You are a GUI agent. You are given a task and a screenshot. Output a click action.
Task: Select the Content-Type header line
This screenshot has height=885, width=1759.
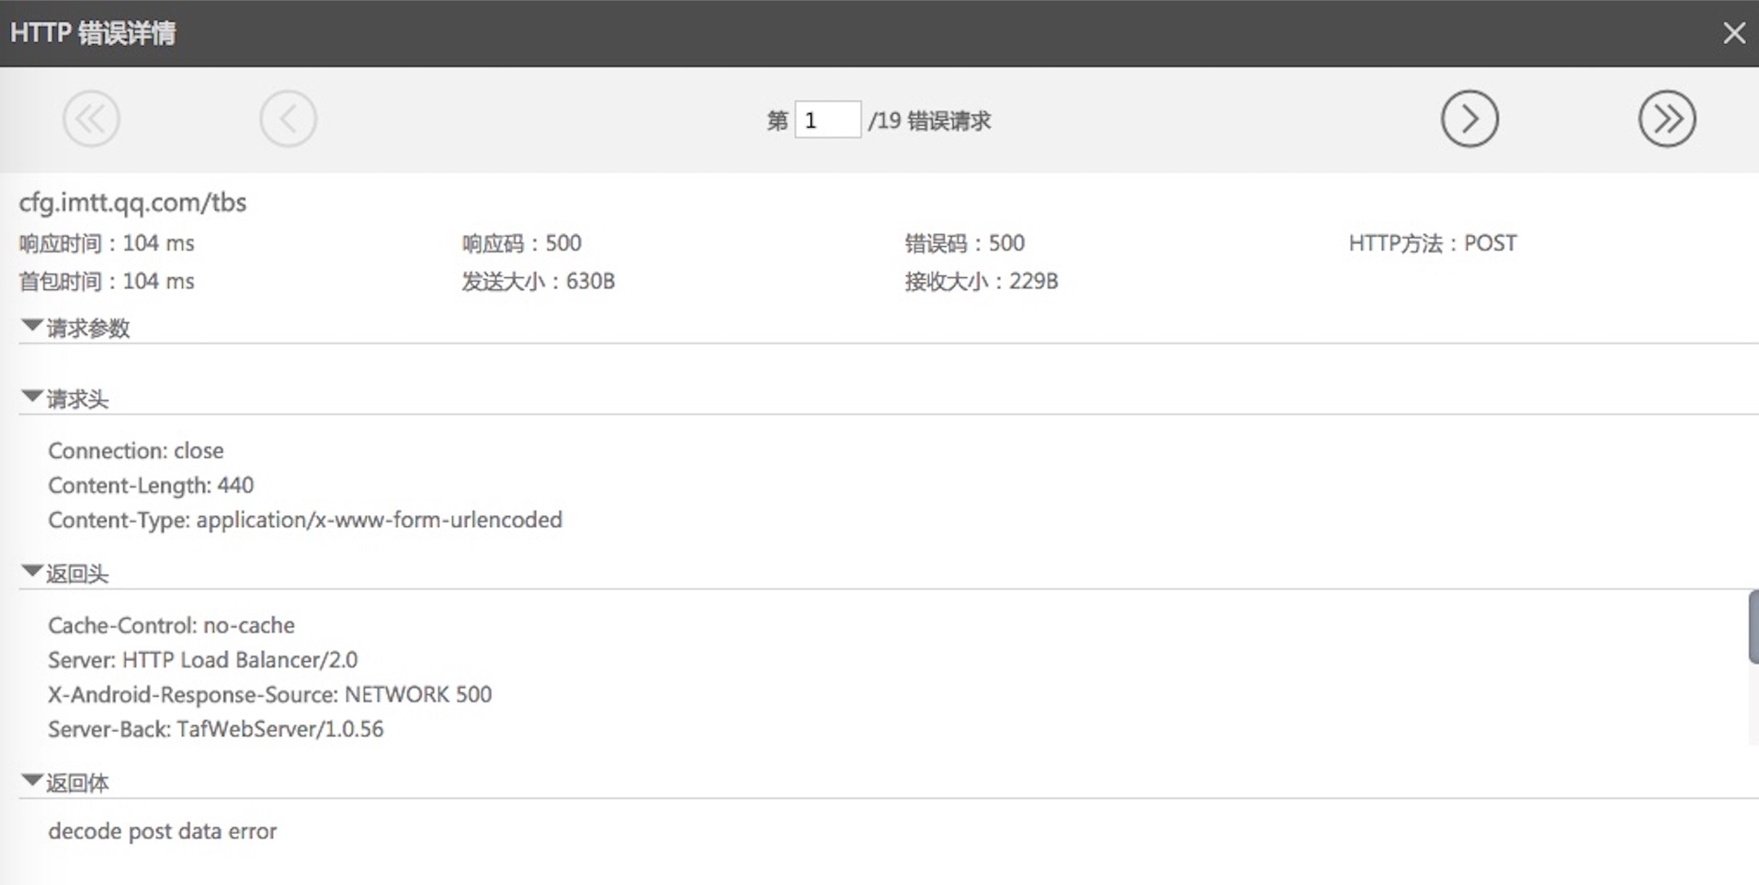(305, 520)
